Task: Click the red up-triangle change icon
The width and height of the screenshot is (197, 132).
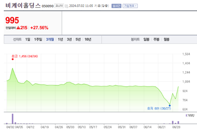Action: pyautogui.click(x=18, y=27)
